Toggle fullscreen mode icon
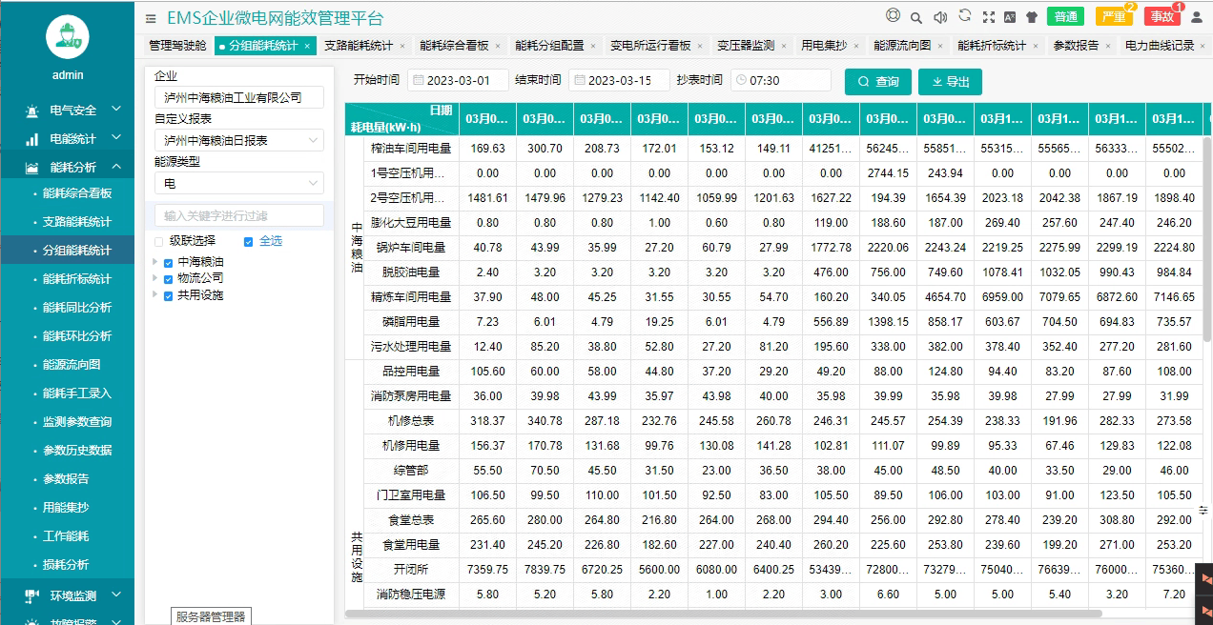 (988, 17)
